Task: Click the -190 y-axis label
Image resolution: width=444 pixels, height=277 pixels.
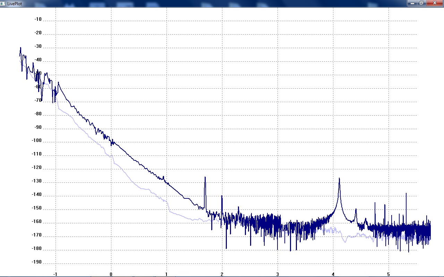Action: (37, 262)
